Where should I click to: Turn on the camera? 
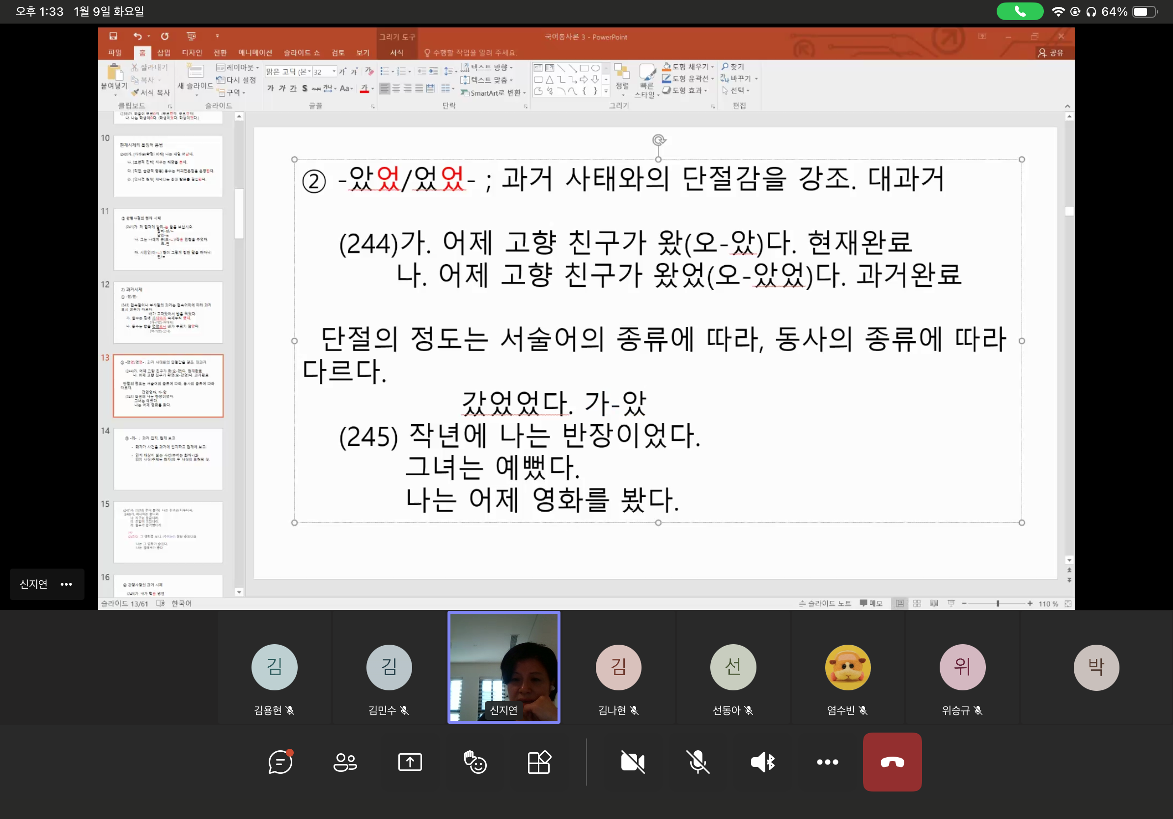coord(633,763)
